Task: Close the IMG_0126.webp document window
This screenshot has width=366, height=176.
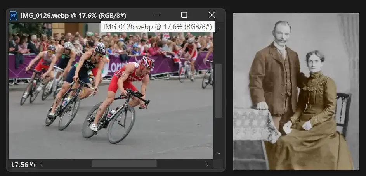Action: (212, 15)
